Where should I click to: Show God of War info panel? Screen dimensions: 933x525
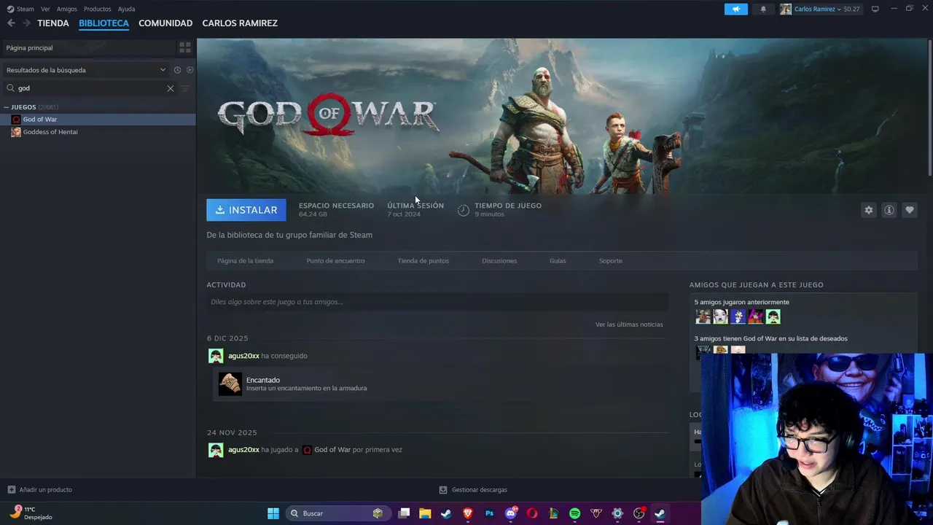889,210
